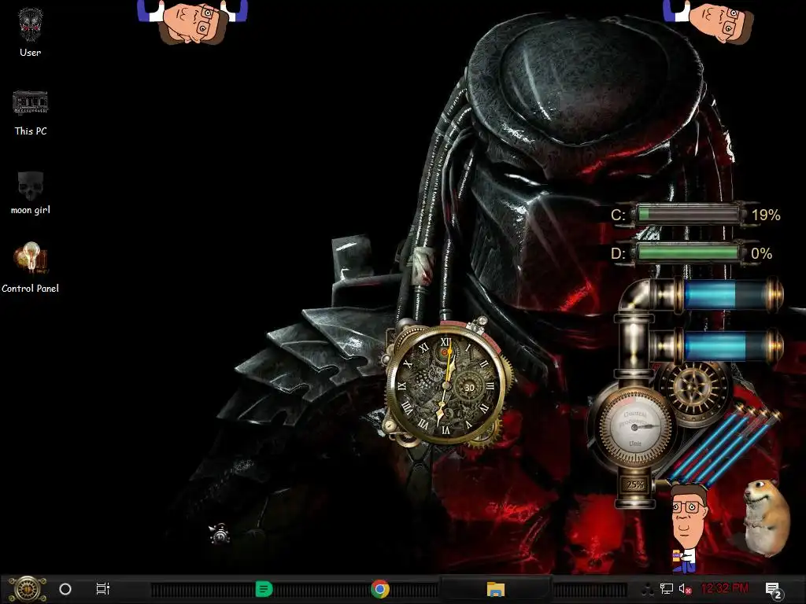The height and width of the screenshot is (604, 806).
Task: Open Task View on the taskbar
Action: 103,589
